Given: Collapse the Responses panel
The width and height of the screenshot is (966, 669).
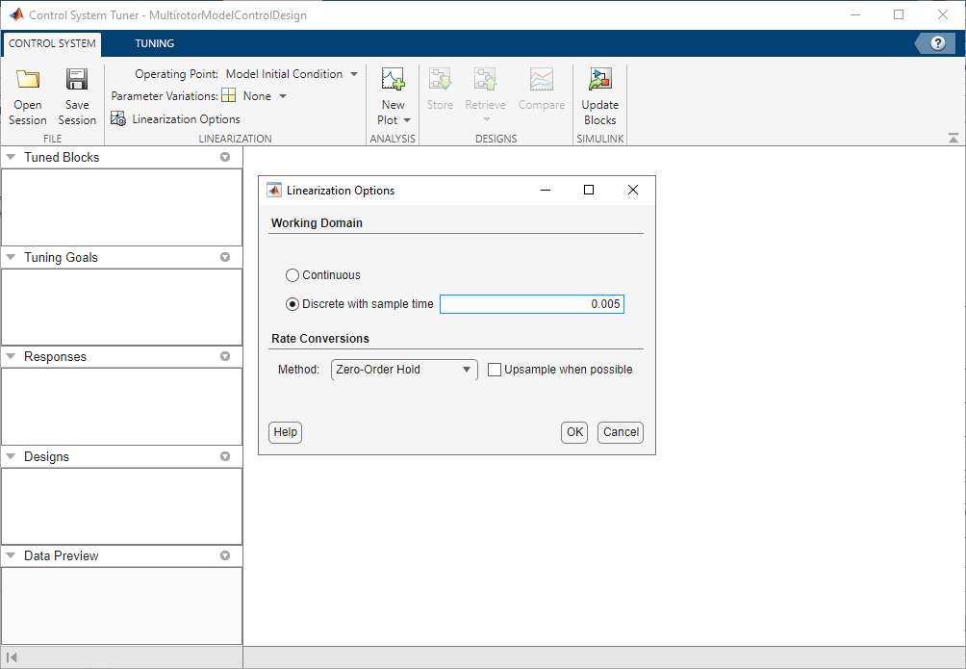Looking at the screenshot, I should [x=10, y=356].
